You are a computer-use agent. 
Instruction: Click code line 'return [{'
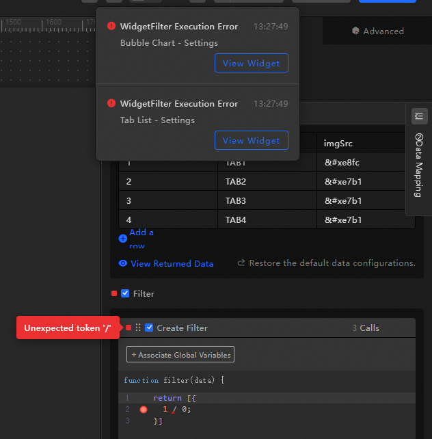[174, 398]
